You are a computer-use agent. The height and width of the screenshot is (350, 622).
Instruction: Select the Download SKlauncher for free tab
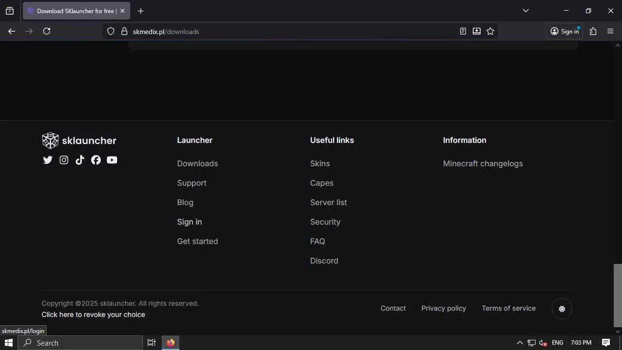coord(76,11)
